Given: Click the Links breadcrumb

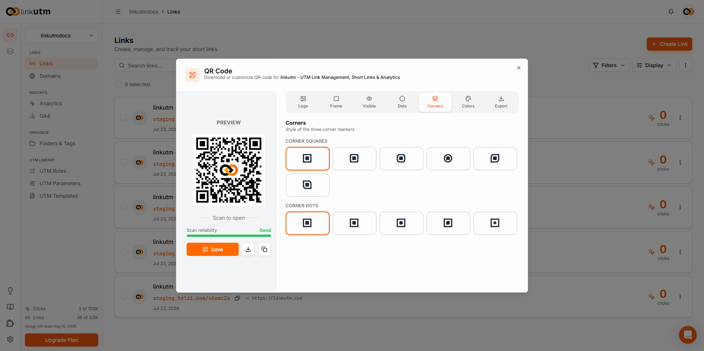Looking at the screenshot, I should coord(174,12).
